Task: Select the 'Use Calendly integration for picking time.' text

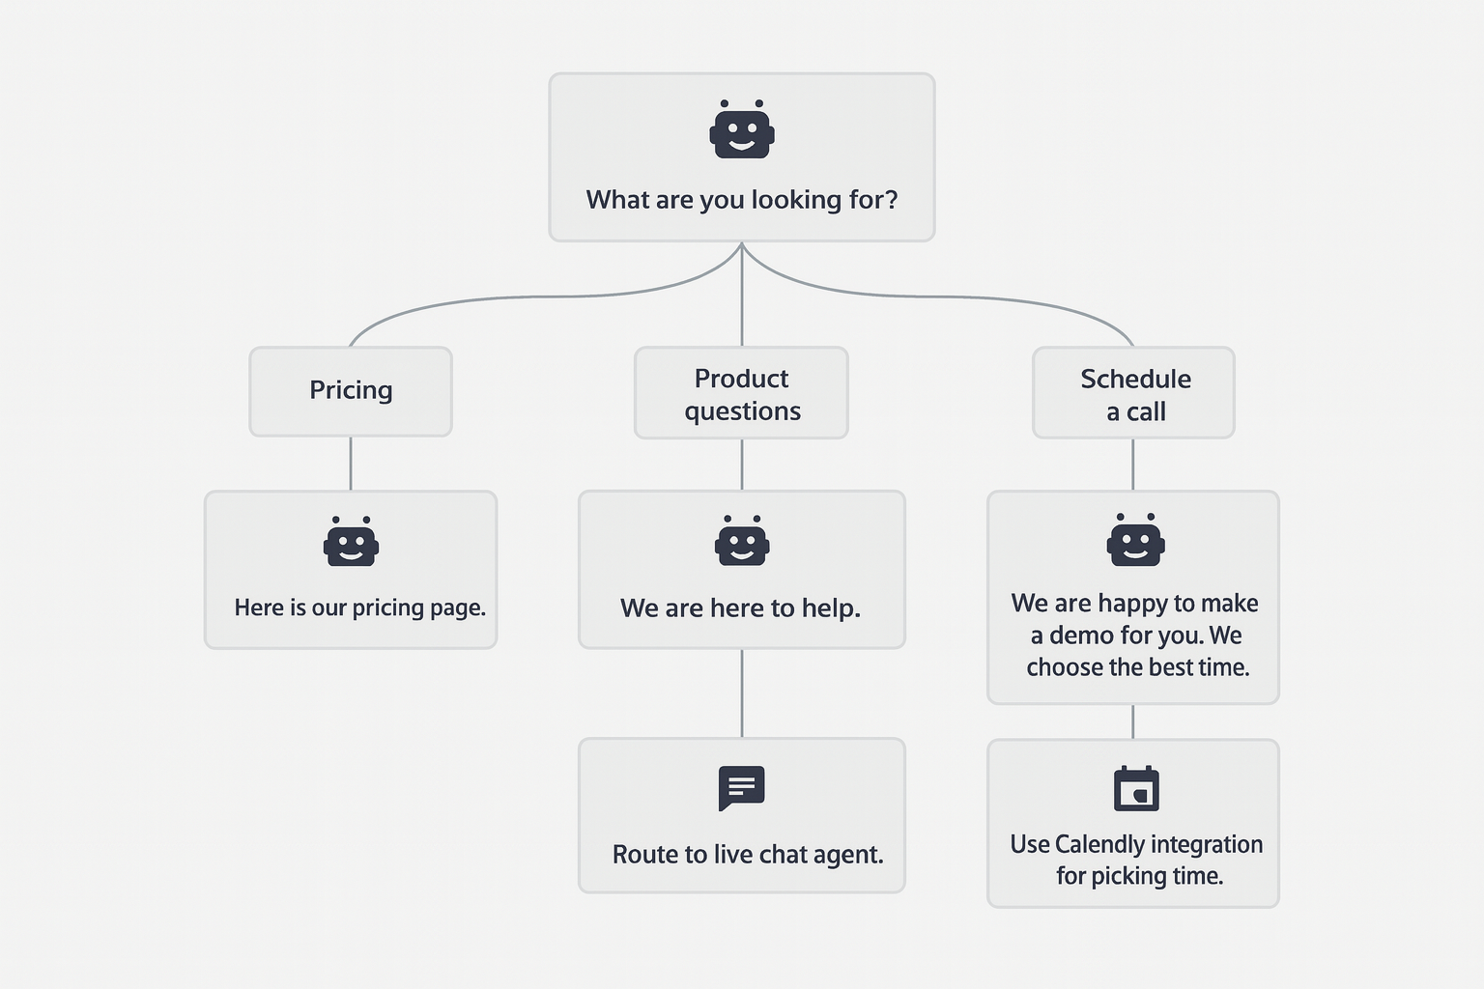Action: tap(1136, 860)
